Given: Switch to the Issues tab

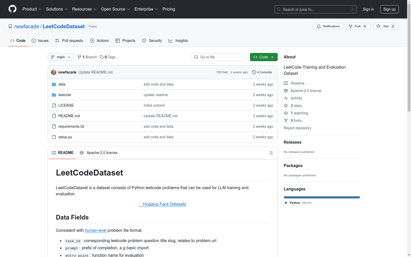Looking at the screenshot, I should (40, 41).
